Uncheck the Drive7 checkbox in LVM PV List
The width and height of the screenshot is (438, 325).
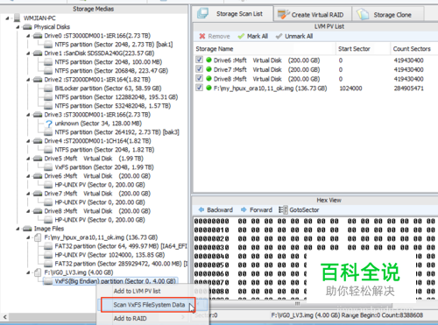(199, 69)
